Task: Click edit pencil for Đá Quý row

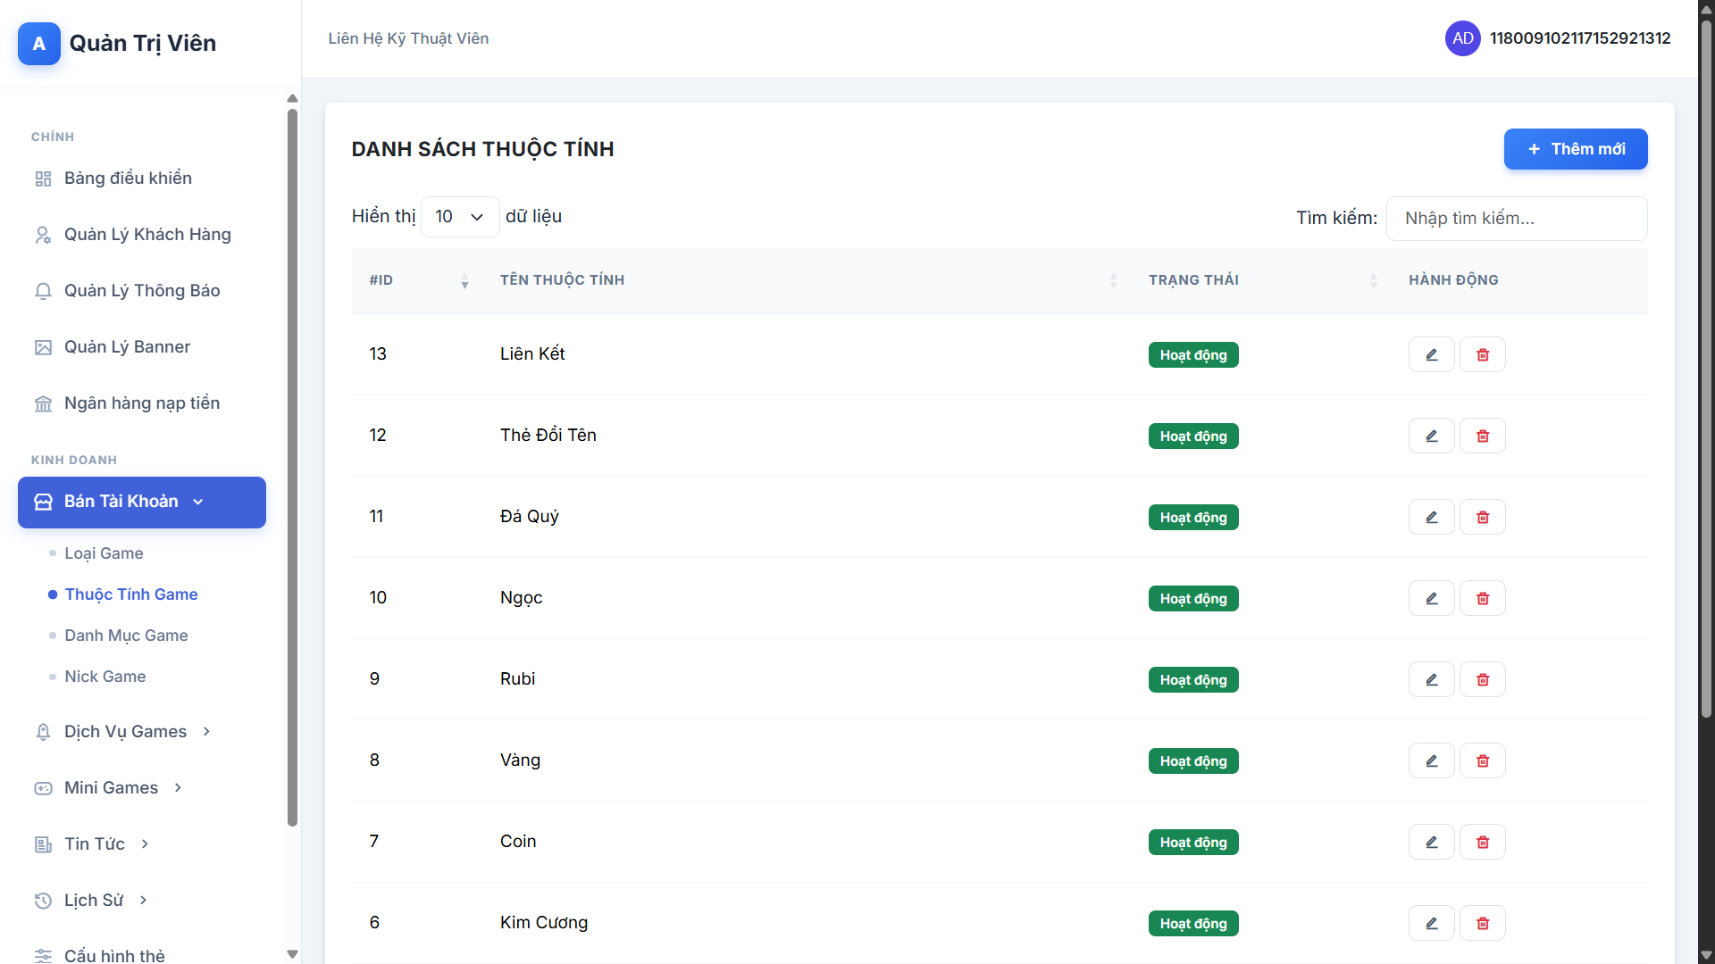Action: (x=1431, y=517)
